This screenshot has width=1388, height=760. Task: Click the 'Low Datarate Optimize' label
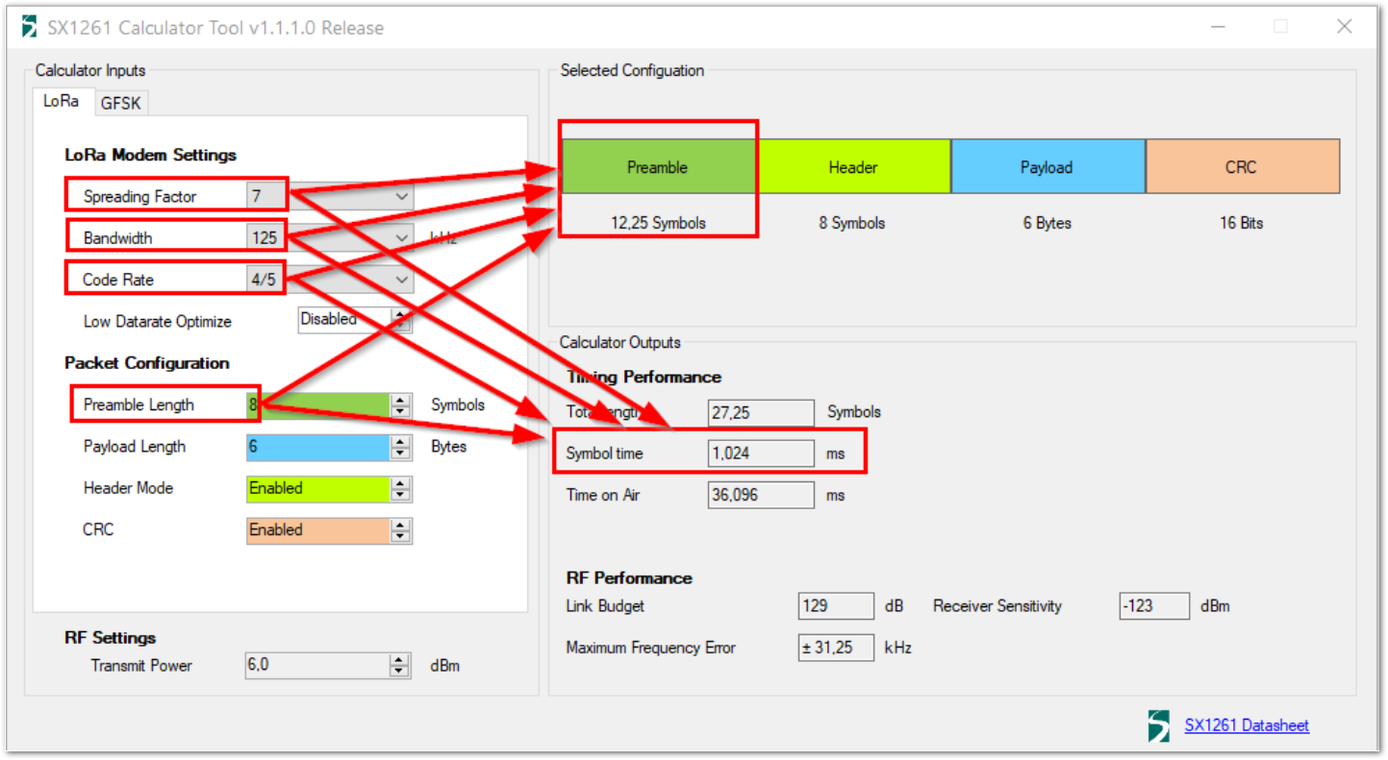tap(158, 322)
